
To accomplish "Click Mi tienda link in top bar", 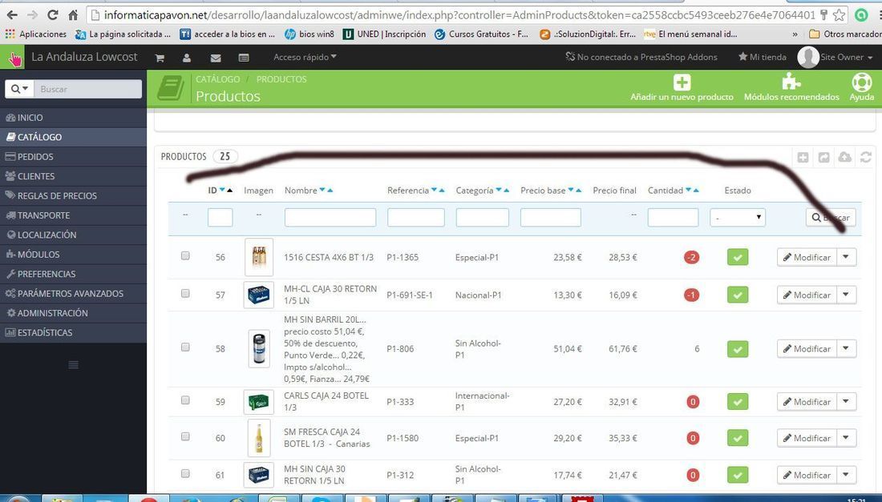I will click(x=763, y=58).
